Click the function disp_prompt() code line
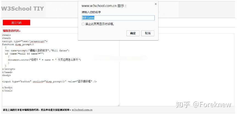The image size is (237, 114). [18, 45]
